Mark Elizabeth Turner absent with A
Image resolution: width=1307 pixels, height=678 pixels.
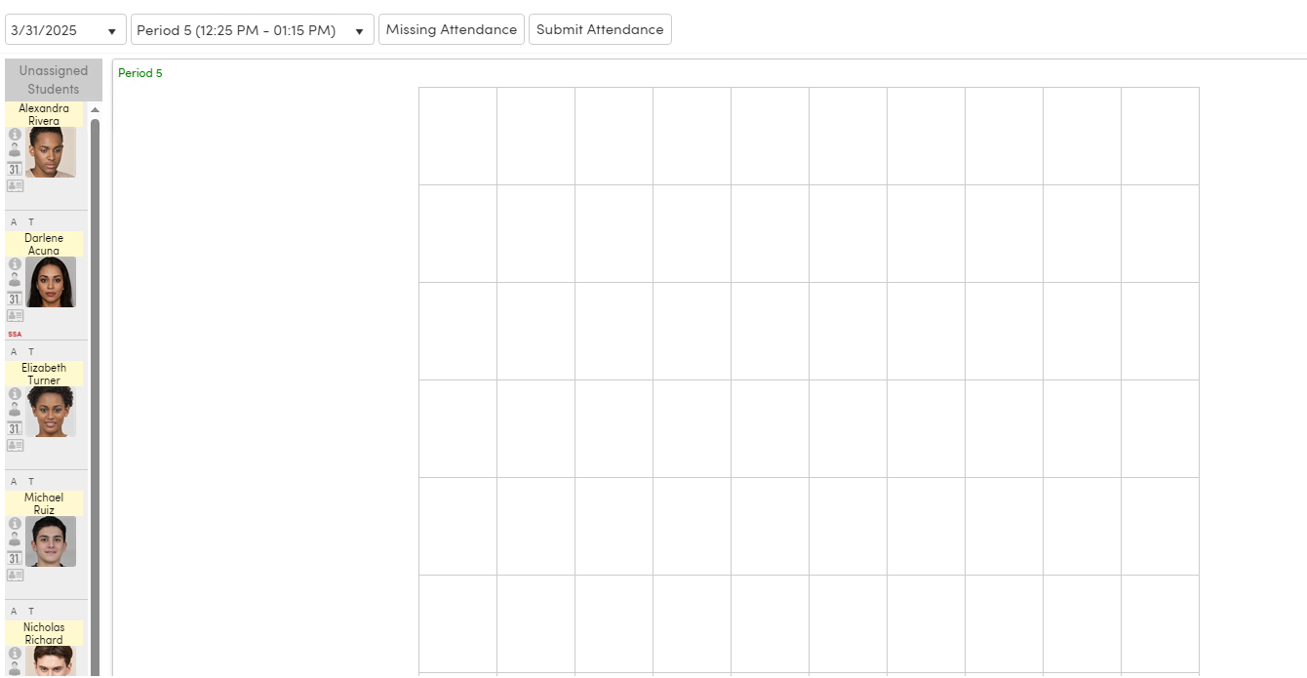(14, 351)
